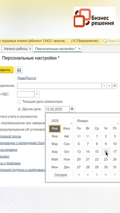120x213 pixels.
Task: Select month Ноя in calendar
Action: [x=67, y=159]
